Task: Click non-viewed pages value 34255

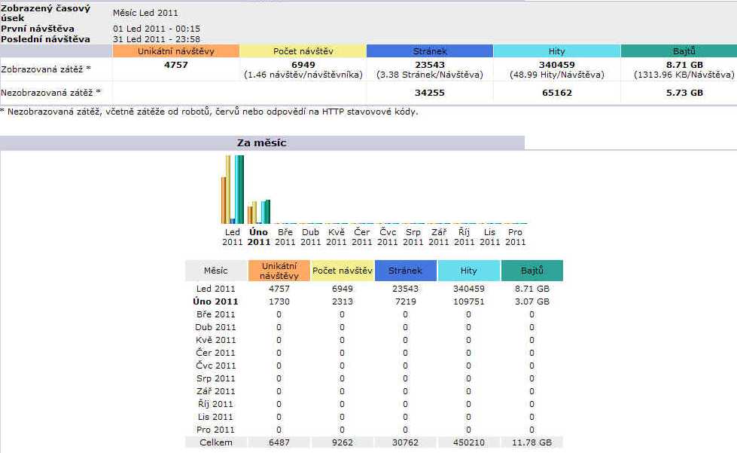Action: pyautogui.click(x=430, y=93)
